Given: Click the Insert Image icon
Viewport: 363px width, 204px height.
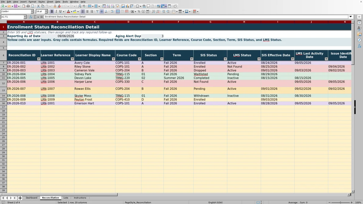Looking at the screenshot, I should (123, 6).
